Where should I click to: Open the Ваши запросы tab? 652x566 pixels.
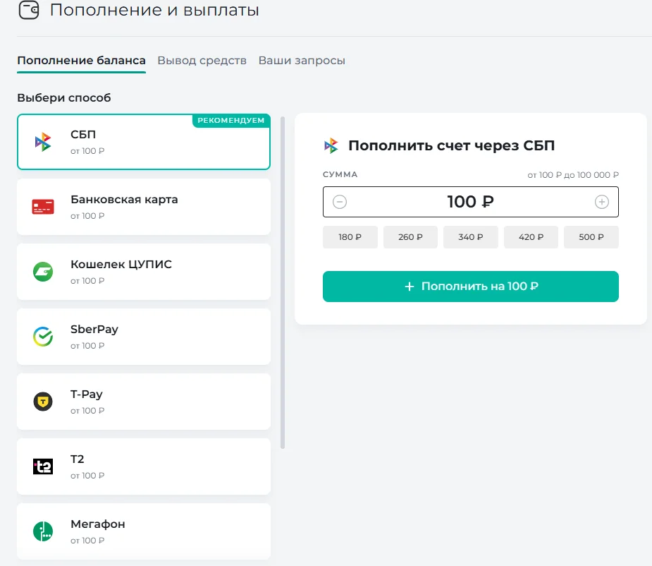pos(302,60)
